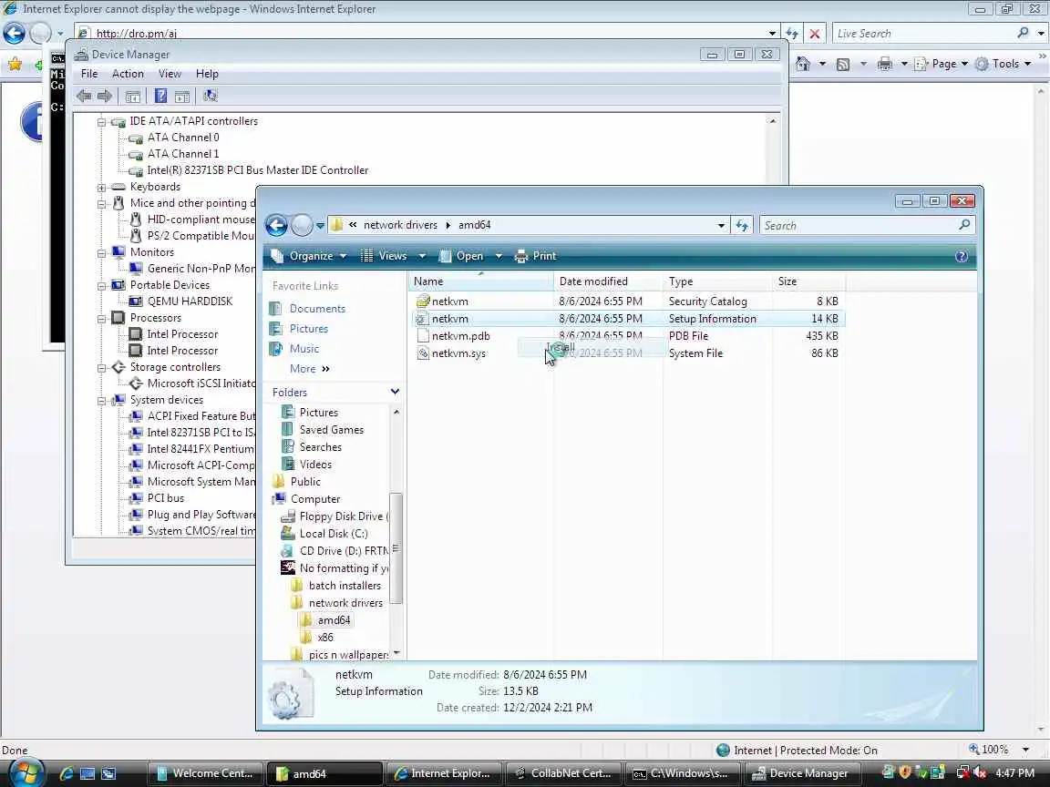Switch to Welcome Center taskbar button

coord(204,773)
